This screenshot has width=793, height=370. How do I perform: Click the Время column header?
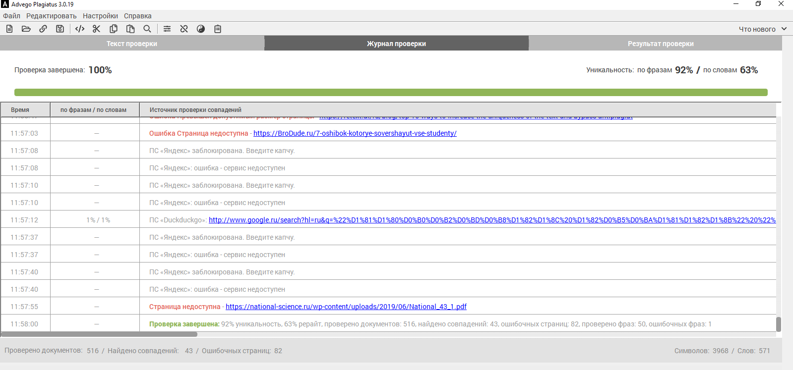point(25,109)
